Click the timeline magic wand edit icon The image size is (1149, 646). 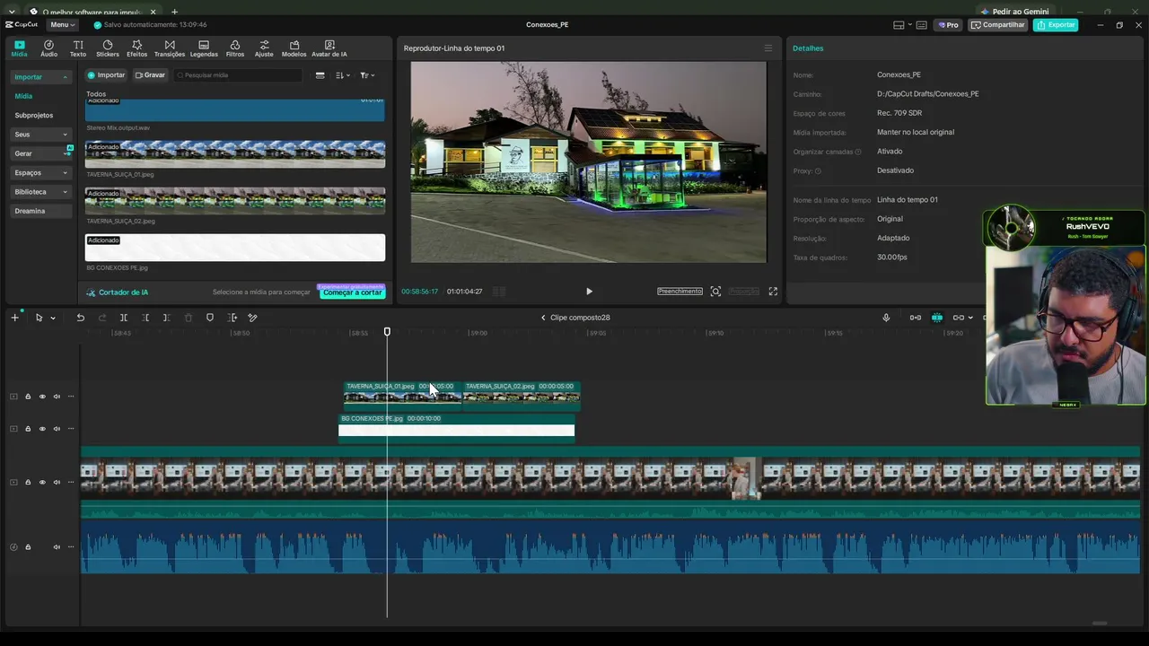(253, 318)
